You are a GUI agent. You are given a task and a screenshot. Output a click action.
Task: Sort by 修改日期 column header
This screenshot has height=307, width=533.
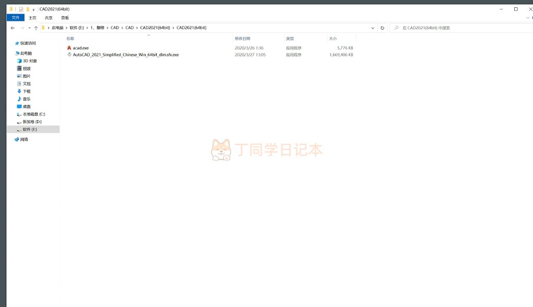coord(242,39)
